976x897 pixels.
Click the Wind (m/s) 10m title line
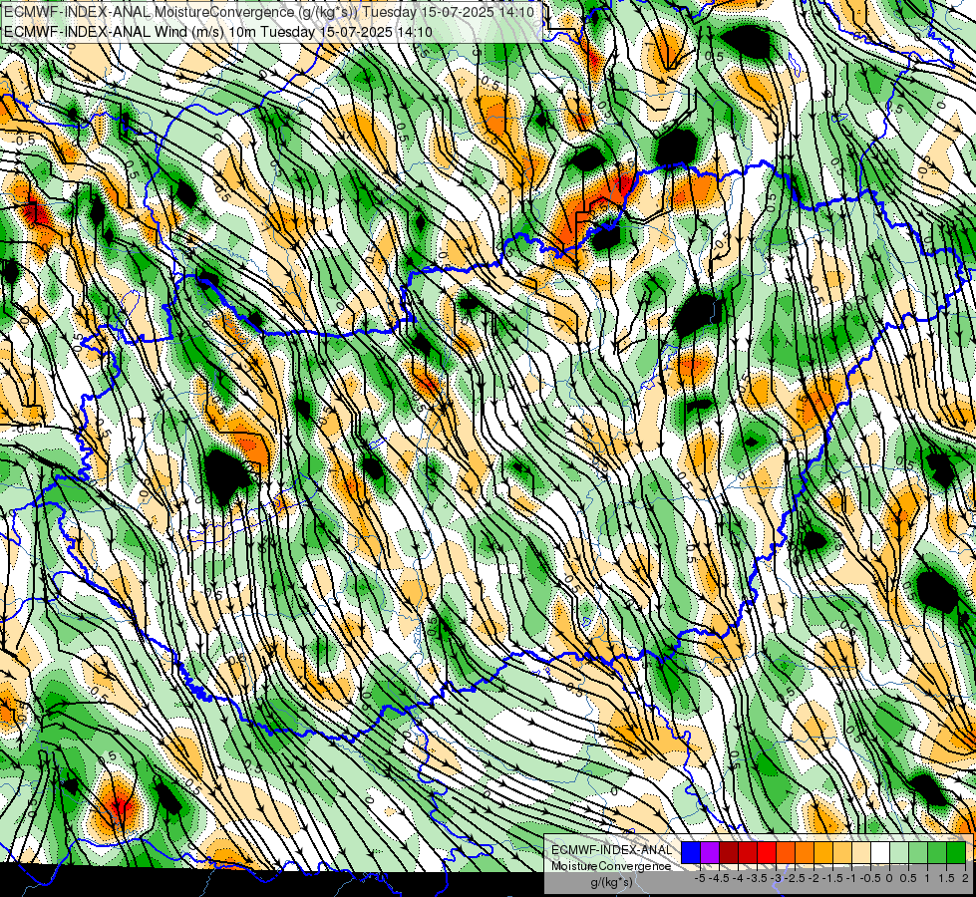(x=218, y=31)
